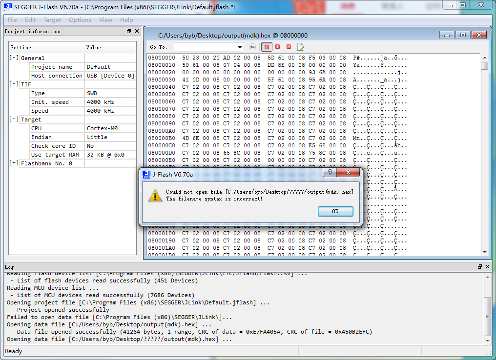Collapse the General group

tap(14, 58)
